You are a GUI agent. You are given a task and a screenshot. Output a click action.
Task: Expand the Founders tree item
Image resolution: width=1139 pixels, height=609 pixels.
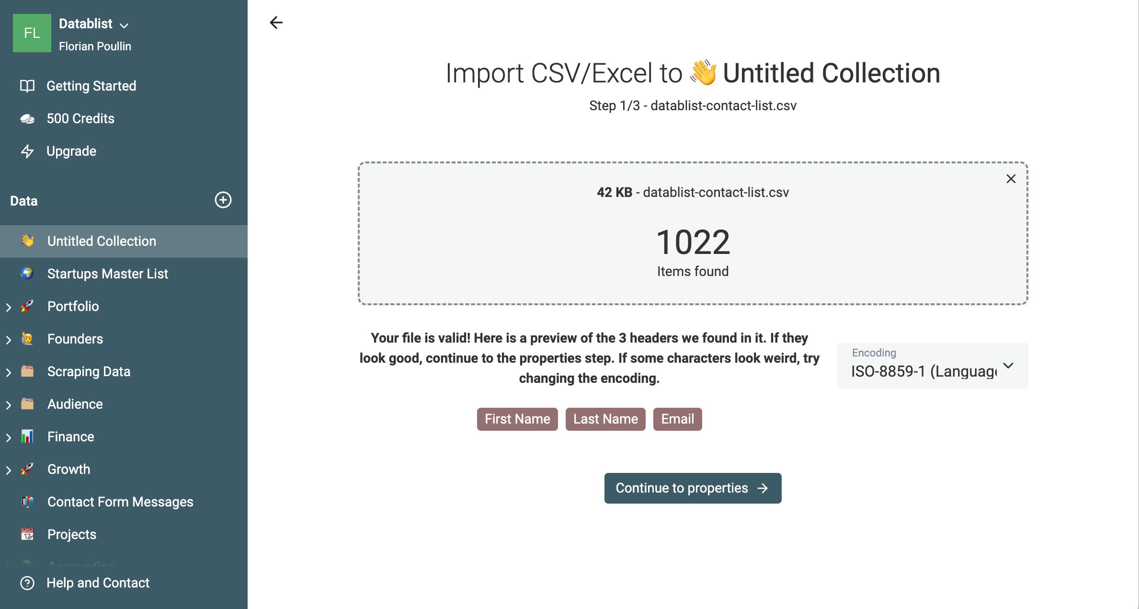coord(9,338)
